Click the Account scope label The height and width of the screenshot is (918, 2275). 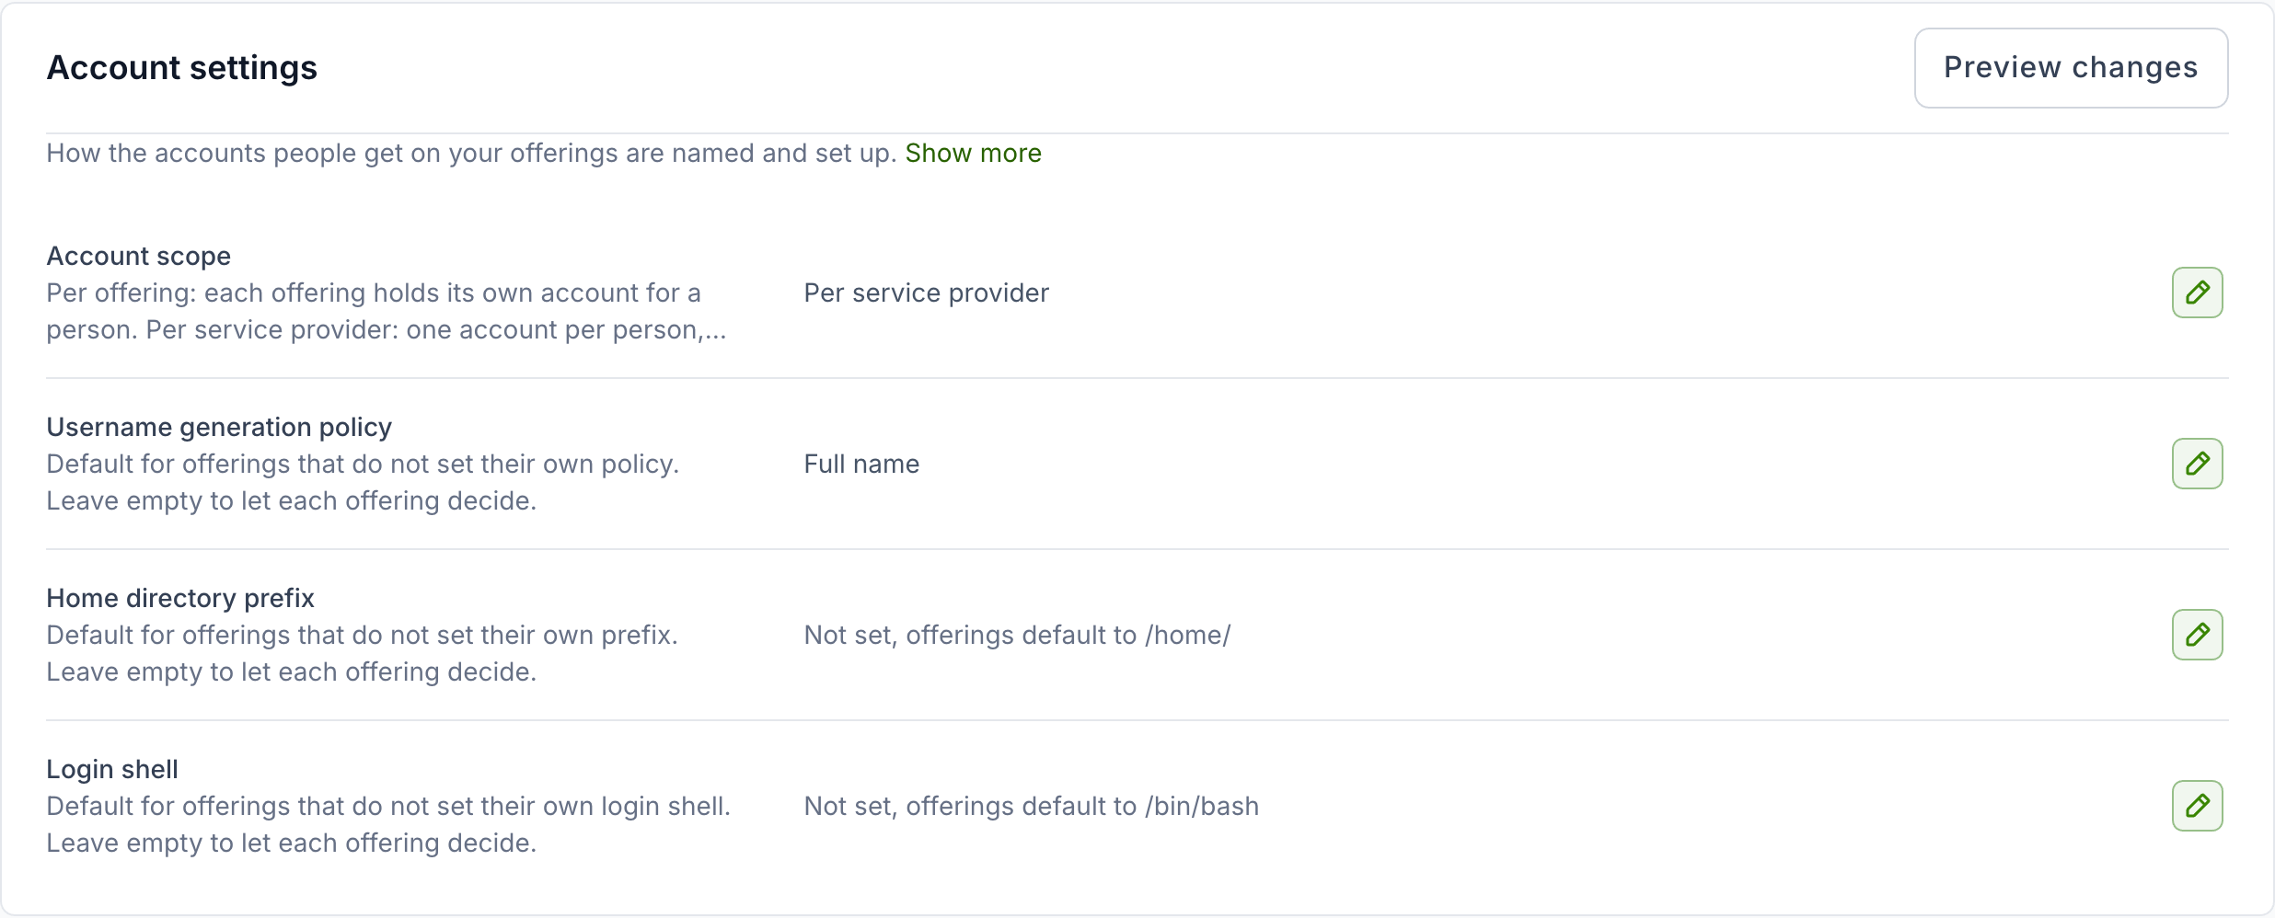[138, 256]
